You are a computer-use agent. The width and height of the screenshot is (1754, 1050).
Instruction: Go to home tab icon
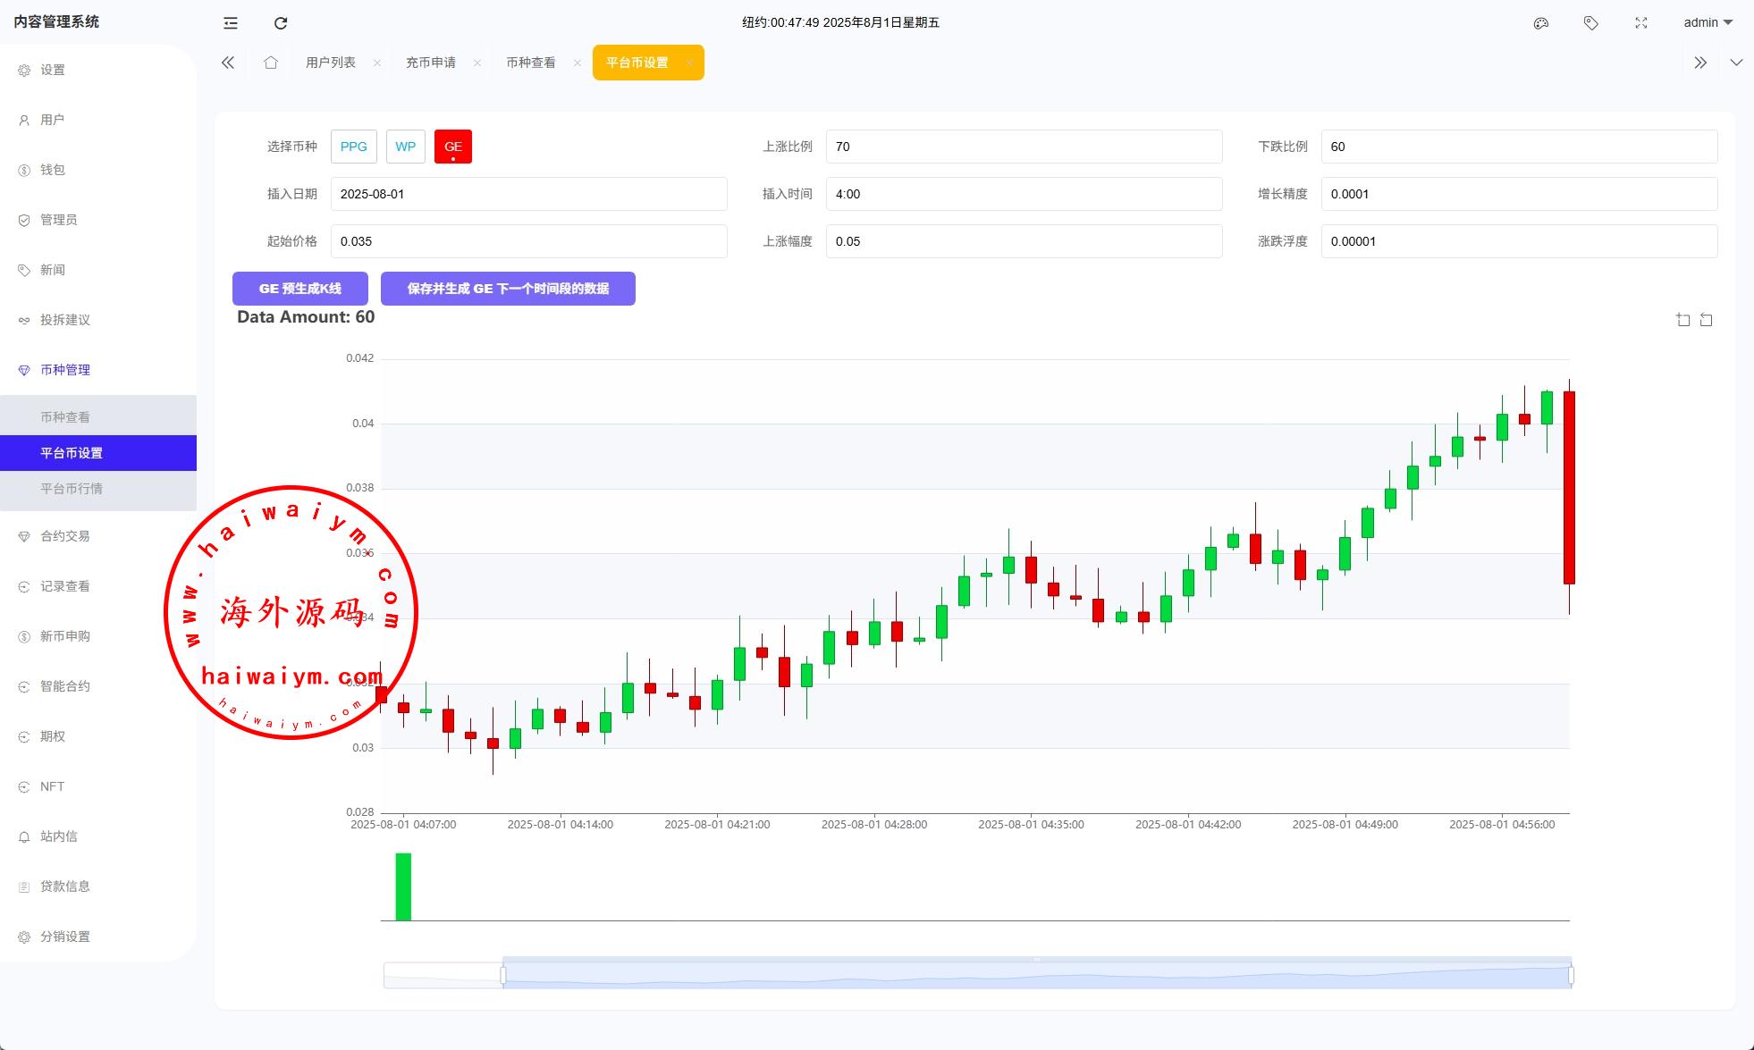click(x=271, y=63)
